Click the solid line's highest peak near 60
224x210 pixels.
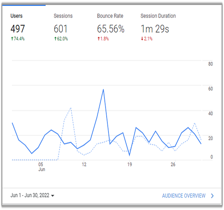[103, 90]
